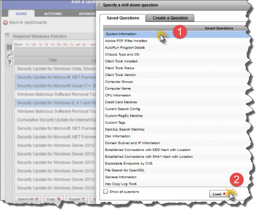Viewport: 261px width, 215px height.
Task: Open the Saved Questions tab
Action: (123, 18)
